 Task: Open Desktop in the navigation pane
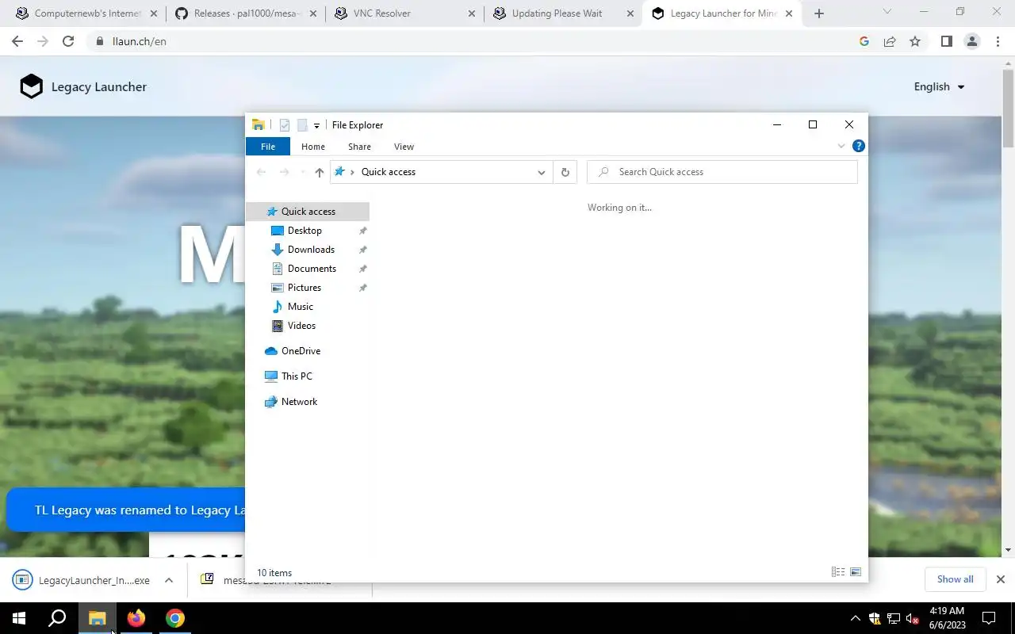pyautogui.click(x=304, y=231)
